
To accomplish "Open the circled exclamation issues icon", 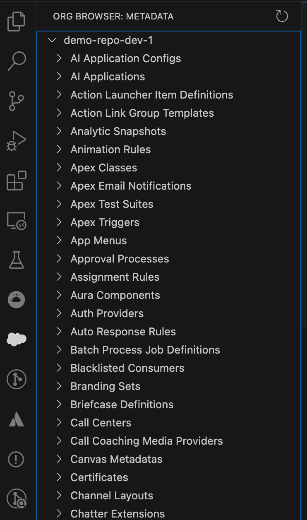I will 17,459.
